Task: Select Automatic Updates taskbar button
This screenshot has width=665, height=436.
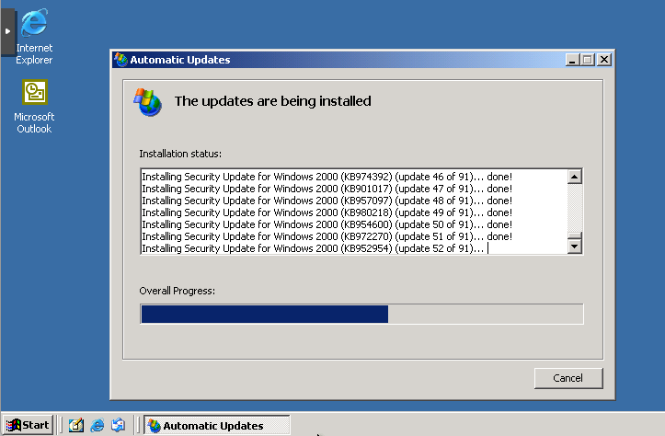Action: (x=217, y=425)
